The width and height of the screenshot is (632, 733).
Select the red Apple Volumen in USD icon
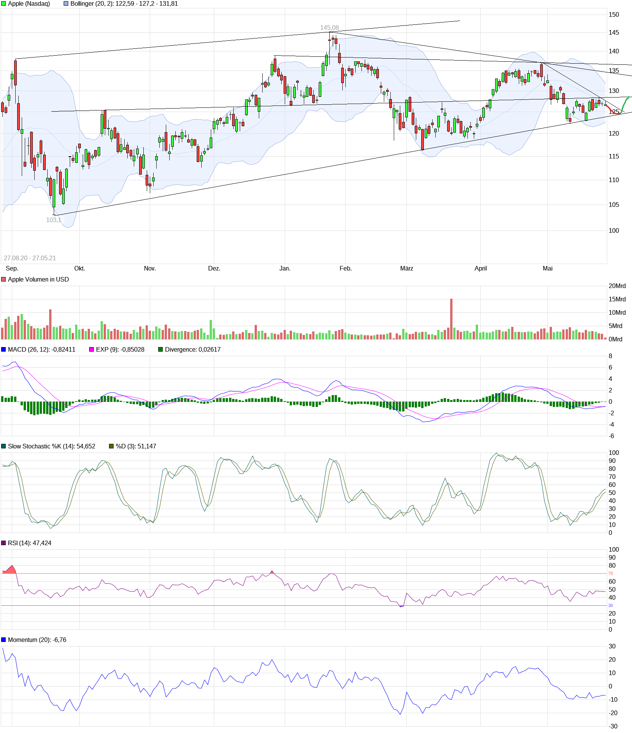(4, 279)
